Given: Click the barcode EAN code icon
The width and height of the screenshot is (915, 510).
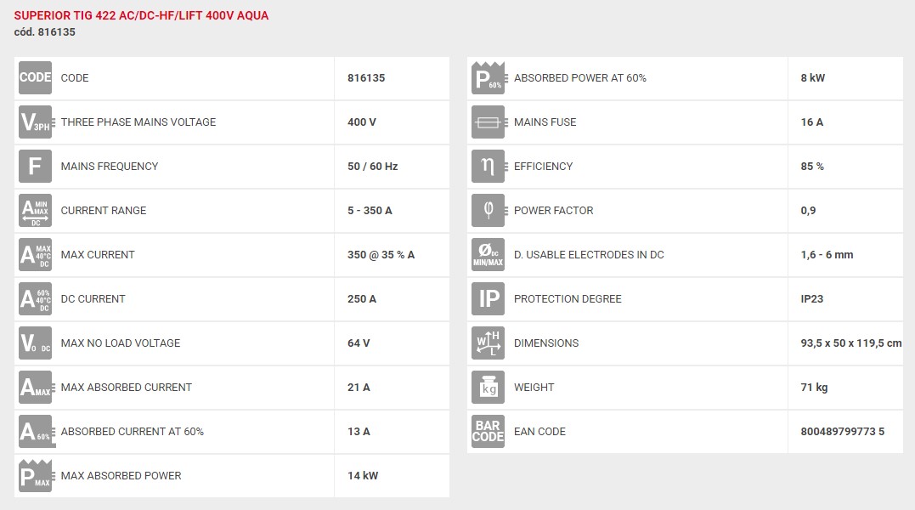Looking at the screenshot, I should pos(488,431).
